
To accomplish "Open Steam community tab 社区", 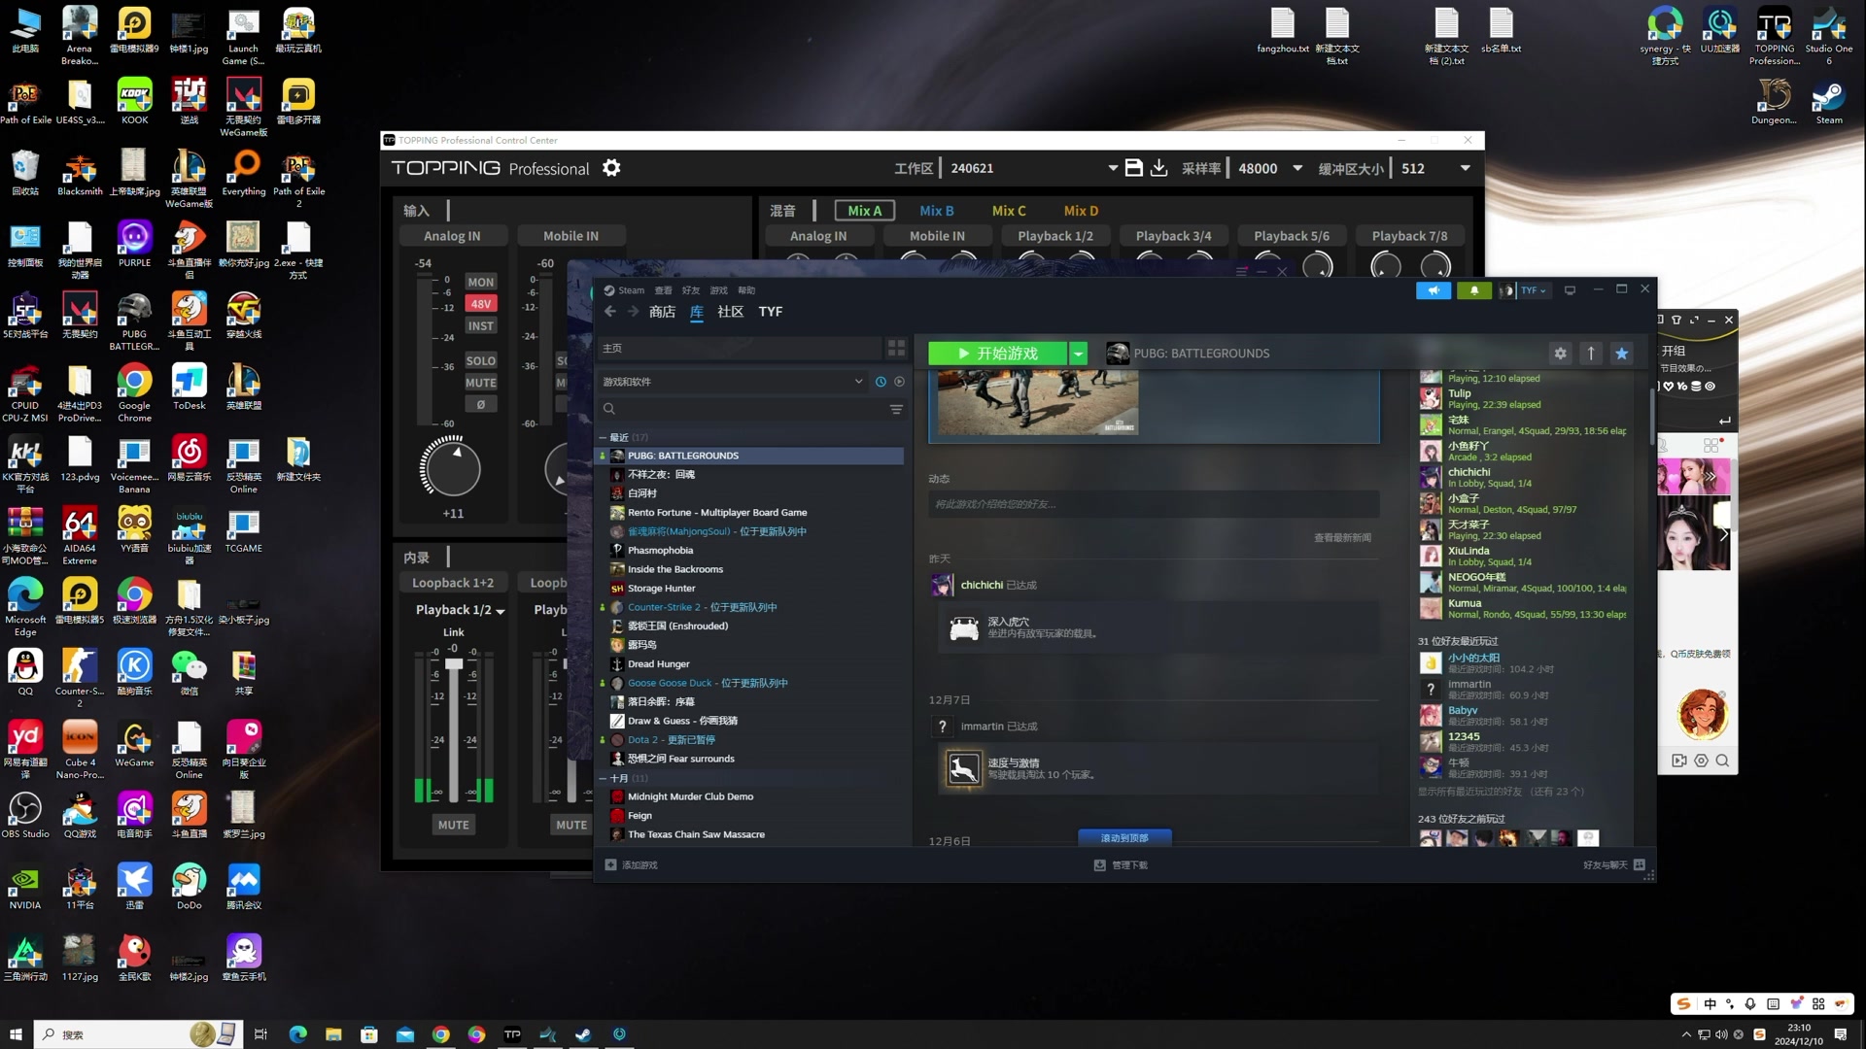I will pyautogui.click(x=730, y=312).
